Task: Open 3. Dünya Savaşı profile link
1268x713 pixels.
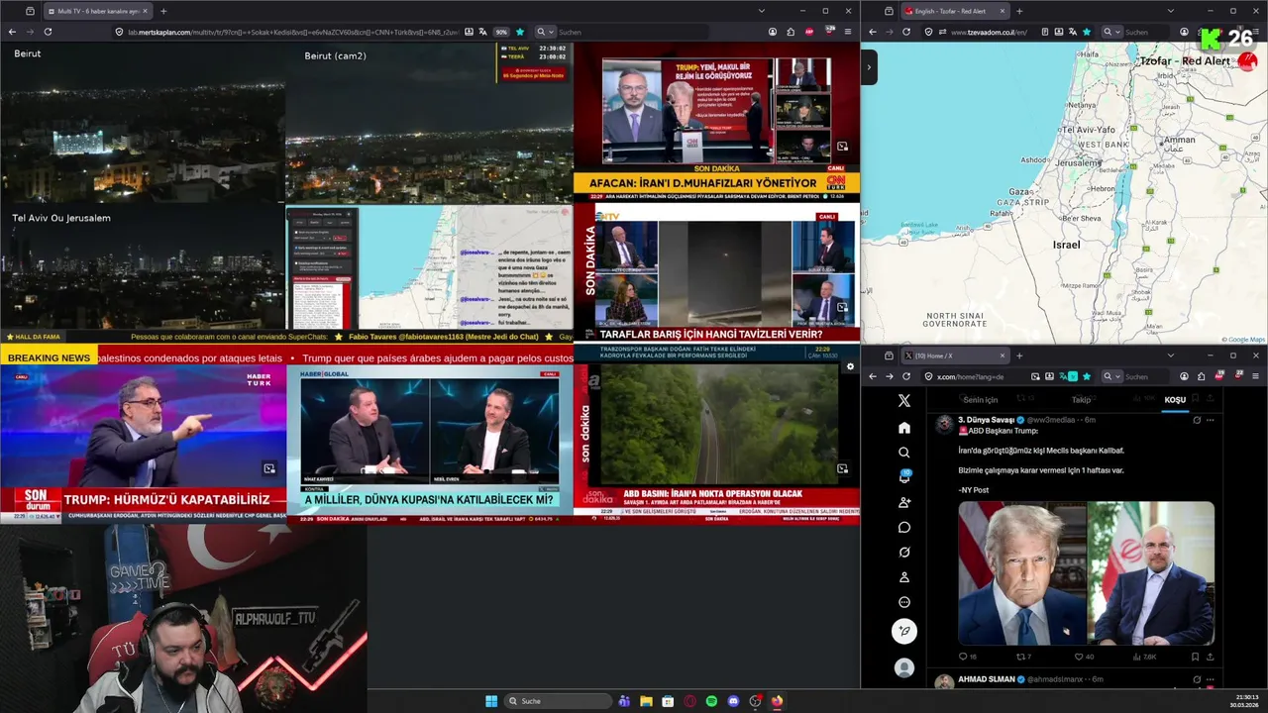Action: pyautogui.click(x=986, y=420)
